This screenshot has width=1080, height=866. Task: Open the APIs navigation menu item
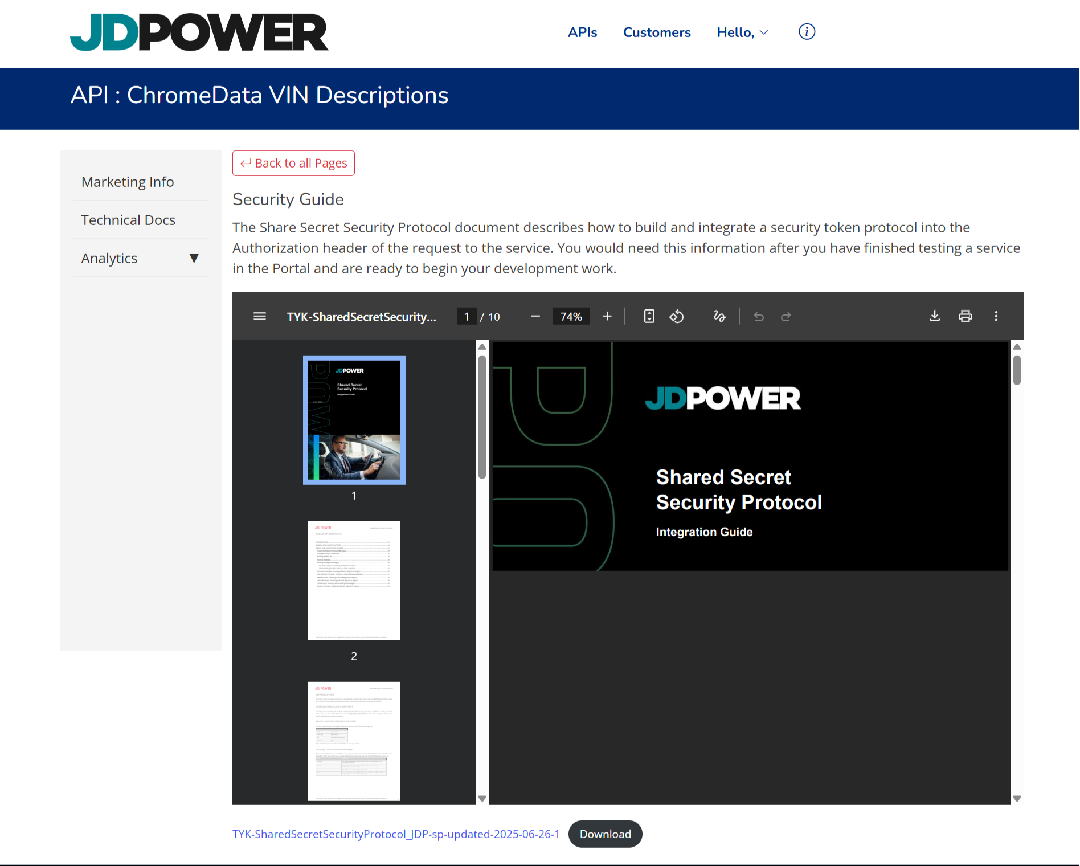582,32
